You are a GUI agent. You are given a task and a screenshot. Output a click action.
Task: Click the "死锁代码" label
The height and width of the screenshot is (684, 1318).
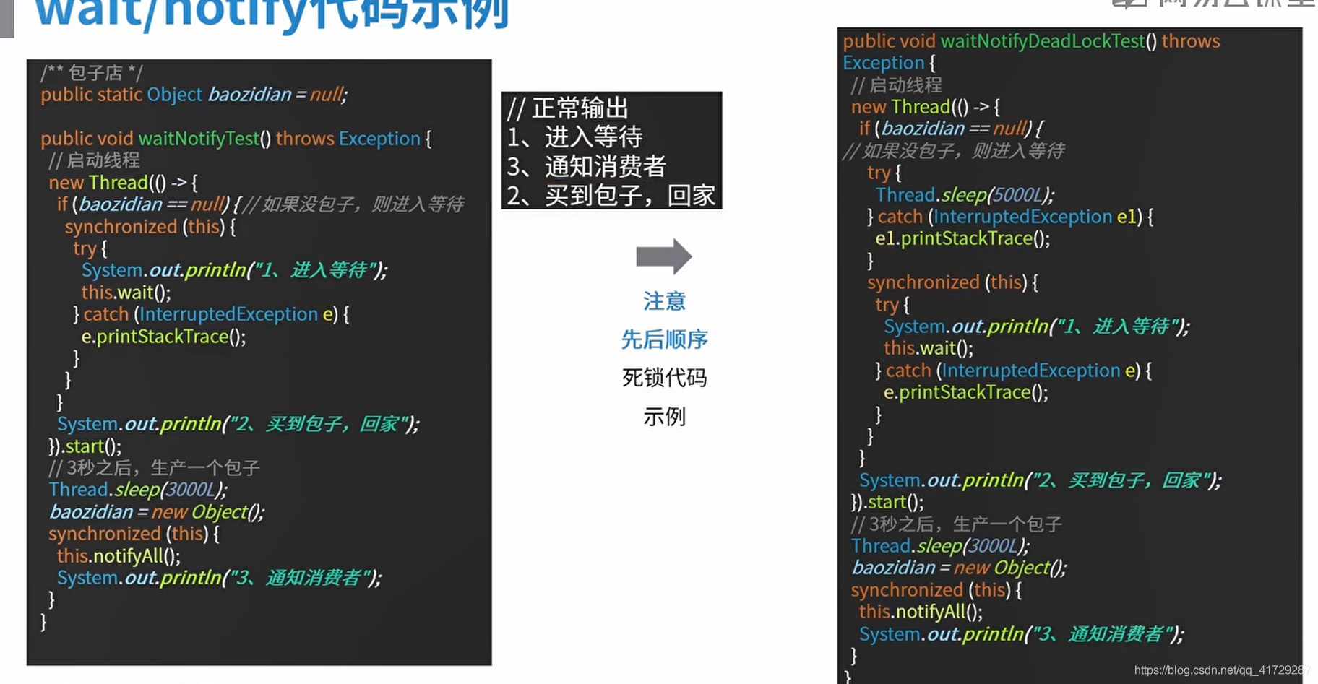664,378
